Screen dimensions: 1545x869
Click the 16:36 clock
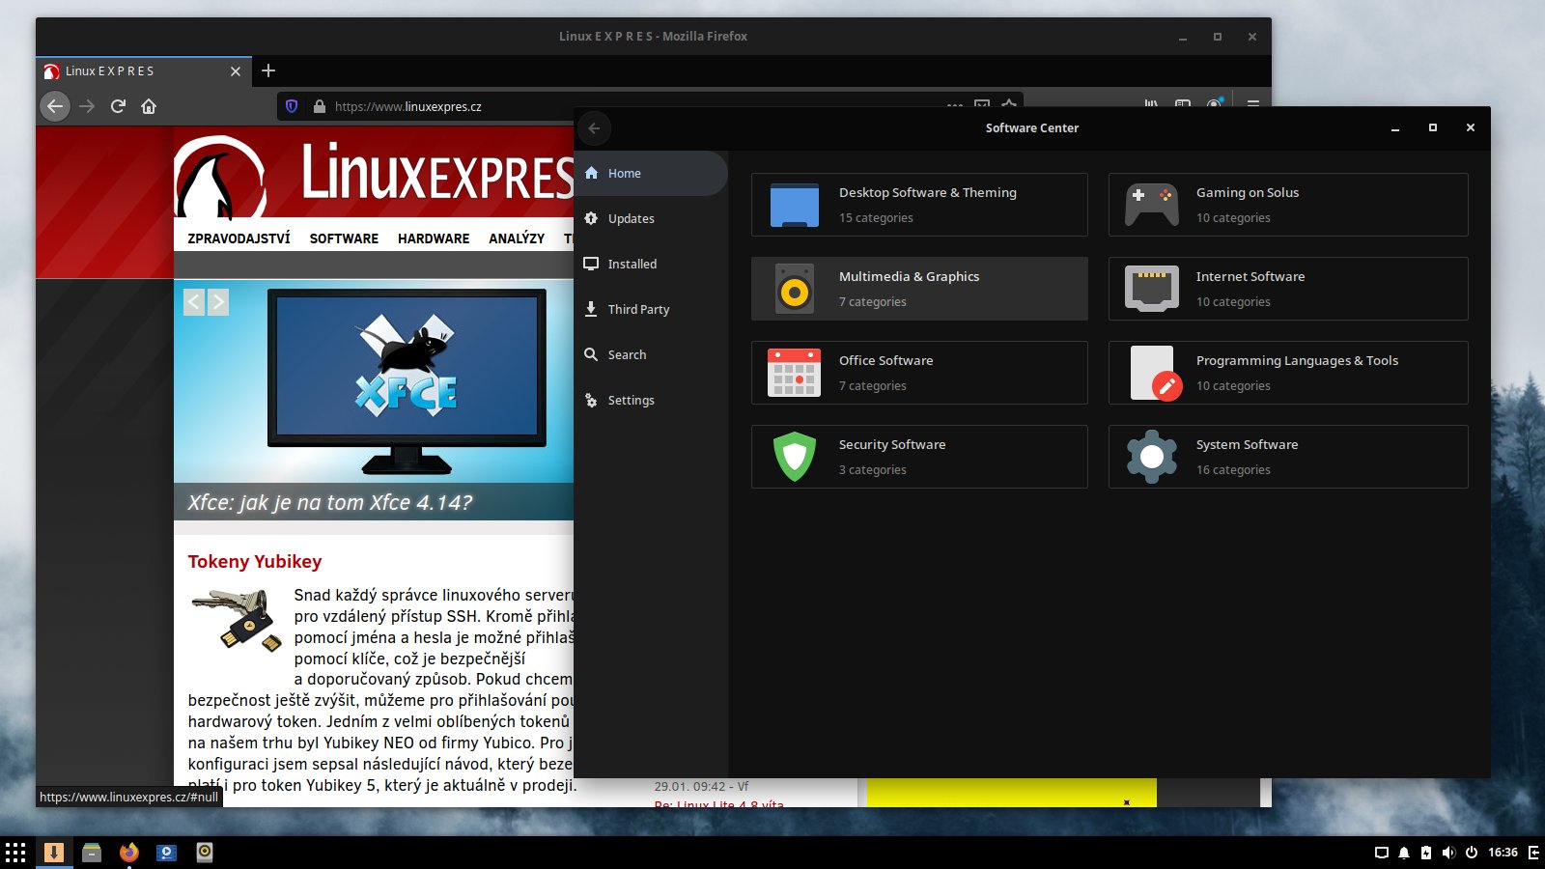click(x=1503, y=853)
